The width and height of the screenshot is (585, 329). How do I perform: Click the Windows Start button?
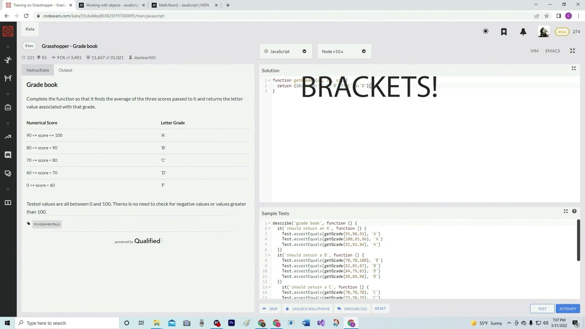pyautogui.click(x=7, y=323)
